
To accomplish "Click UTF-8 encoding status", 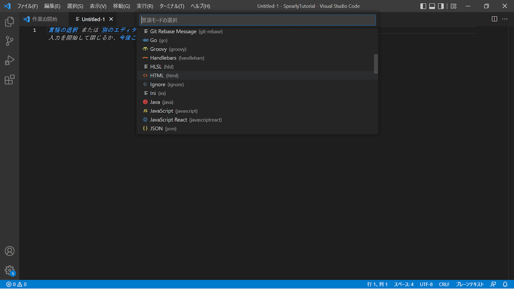I will tap(426, 284).
